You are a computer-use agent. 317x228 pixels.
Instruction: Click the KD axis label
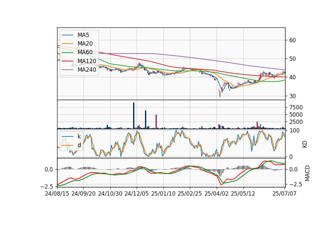305,144
